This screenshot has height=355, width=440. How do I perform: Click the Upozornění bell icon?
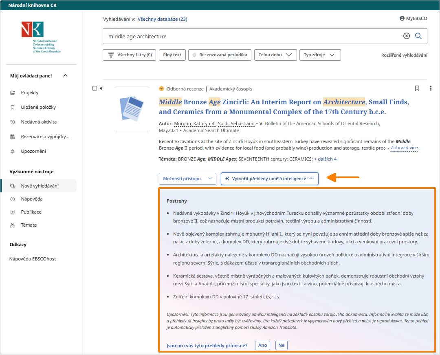(13, 151)
